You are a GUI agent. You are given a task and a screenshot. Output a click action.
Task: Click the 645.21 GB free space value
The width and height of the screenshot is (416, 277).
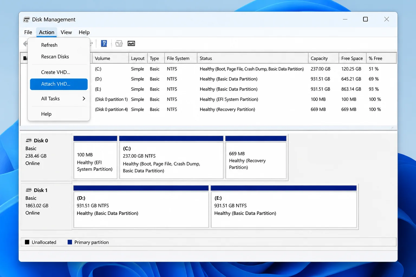pos(351,79)
